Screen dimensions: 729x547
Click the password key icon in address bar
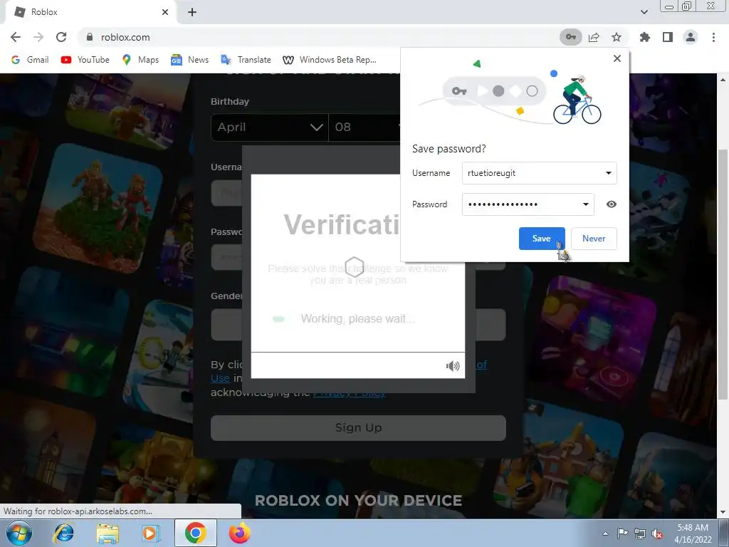coord(571,37)
